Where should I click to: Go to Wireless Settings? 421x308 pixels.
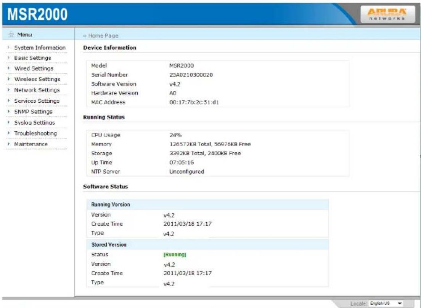pyautogui.click(x=37, y=79)
